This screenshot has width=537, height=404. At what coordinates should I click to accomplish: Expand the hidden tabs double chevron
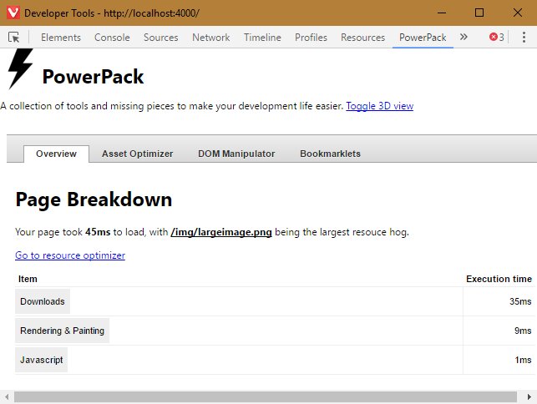click(x=464, y=37)
